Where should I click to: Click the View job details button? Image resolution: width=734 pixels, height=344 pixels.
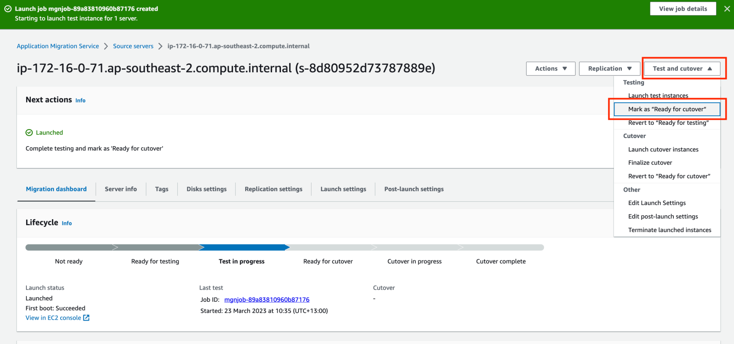coord(683,8)
